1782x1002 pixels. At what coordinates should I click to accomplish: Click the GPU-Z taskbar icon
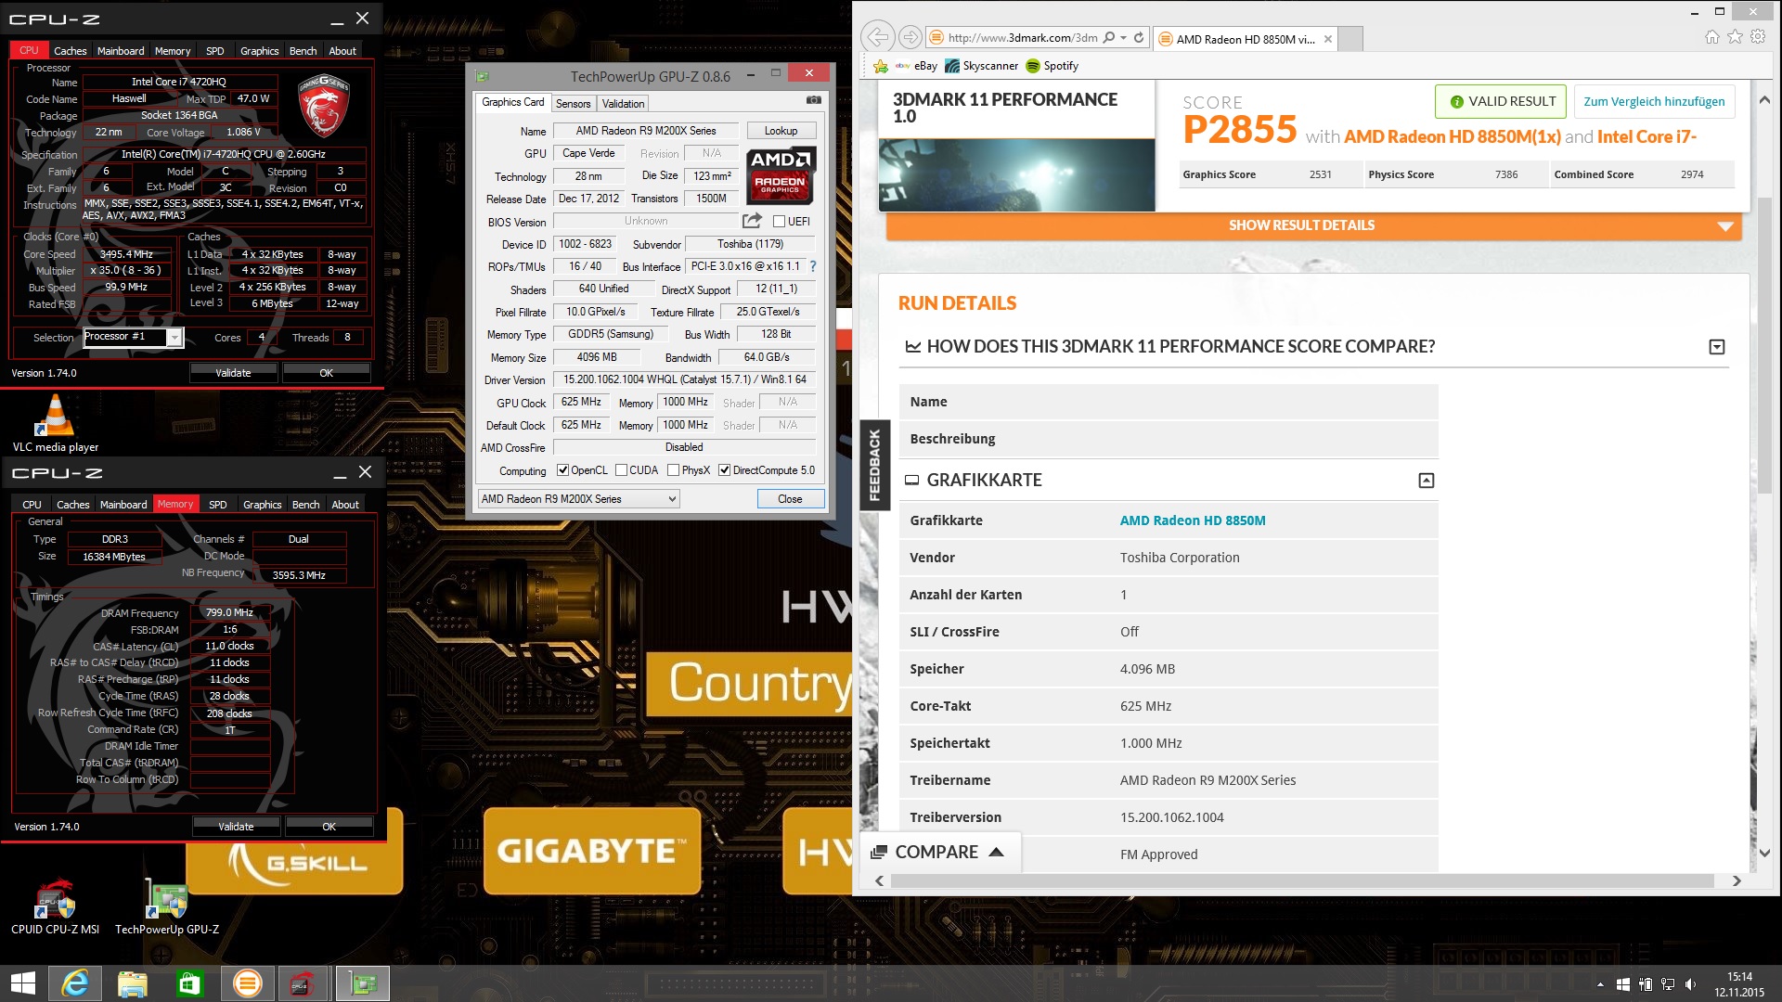(x=362, y=983)
